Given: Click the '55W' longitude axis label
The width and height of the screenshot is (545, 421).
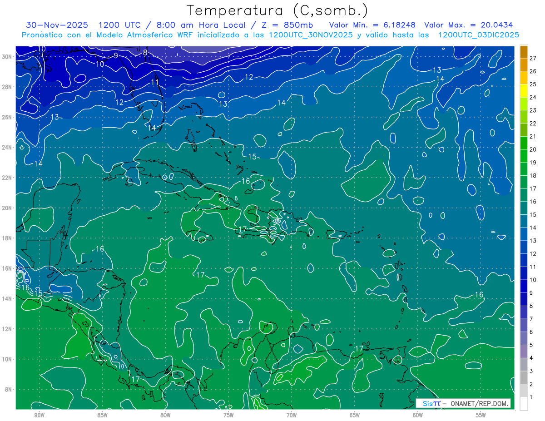Looking at the screenshot, I should (x=481, y=415).
